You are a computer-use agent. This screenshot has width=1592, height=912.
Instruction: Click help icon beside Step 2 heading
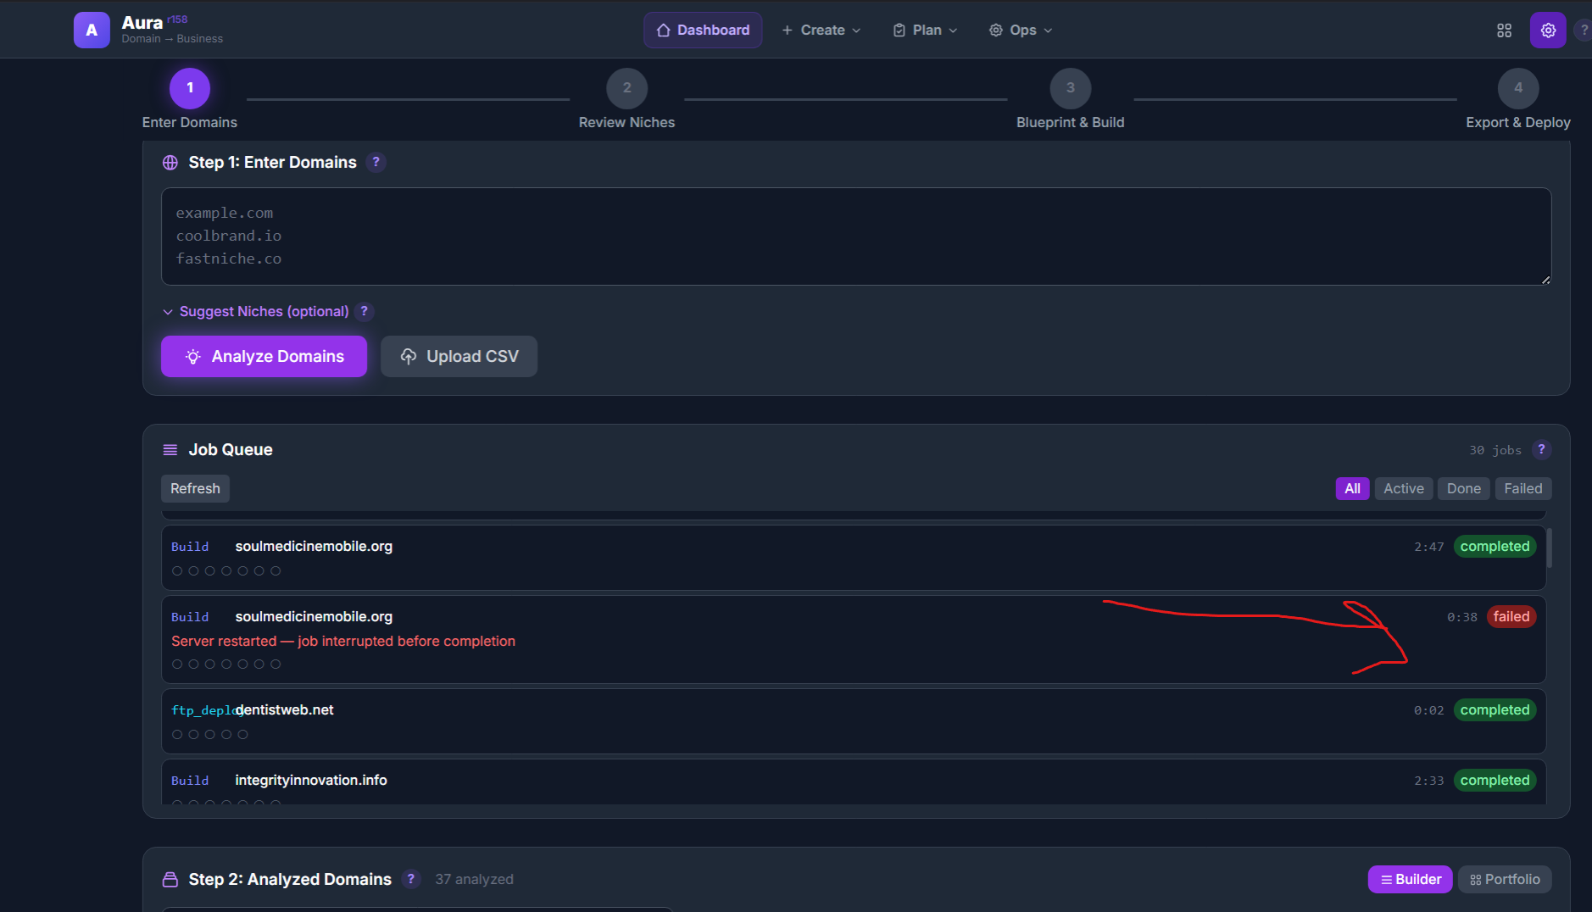click(x=411, y=879)
